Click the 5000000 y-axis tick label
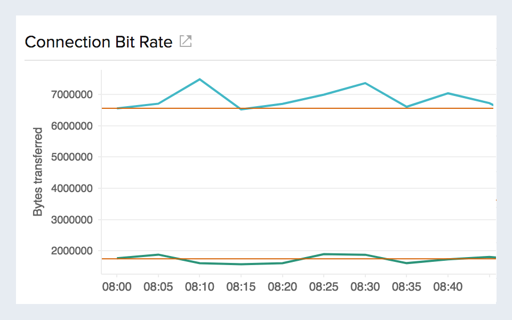Screen dimensions: 512x320 click(x=71, y=157)
